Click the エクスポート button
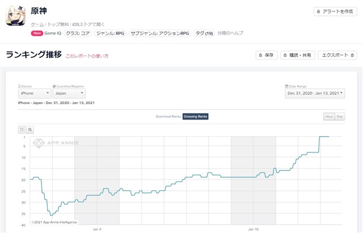This screenshot has height=233, width=363. click(x=337, y=55)
